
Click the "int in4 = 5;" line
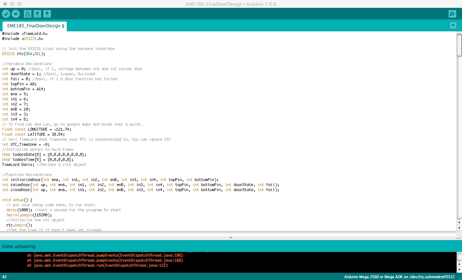(15, 119)
